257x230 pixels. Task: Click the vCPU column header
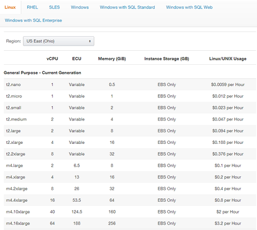[x=52, y=59]
